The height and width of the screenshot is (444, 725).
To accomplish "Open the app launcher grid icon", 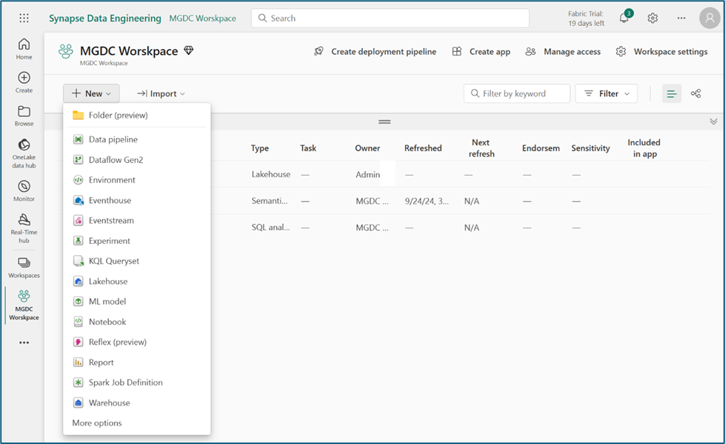I will [24, 18].
